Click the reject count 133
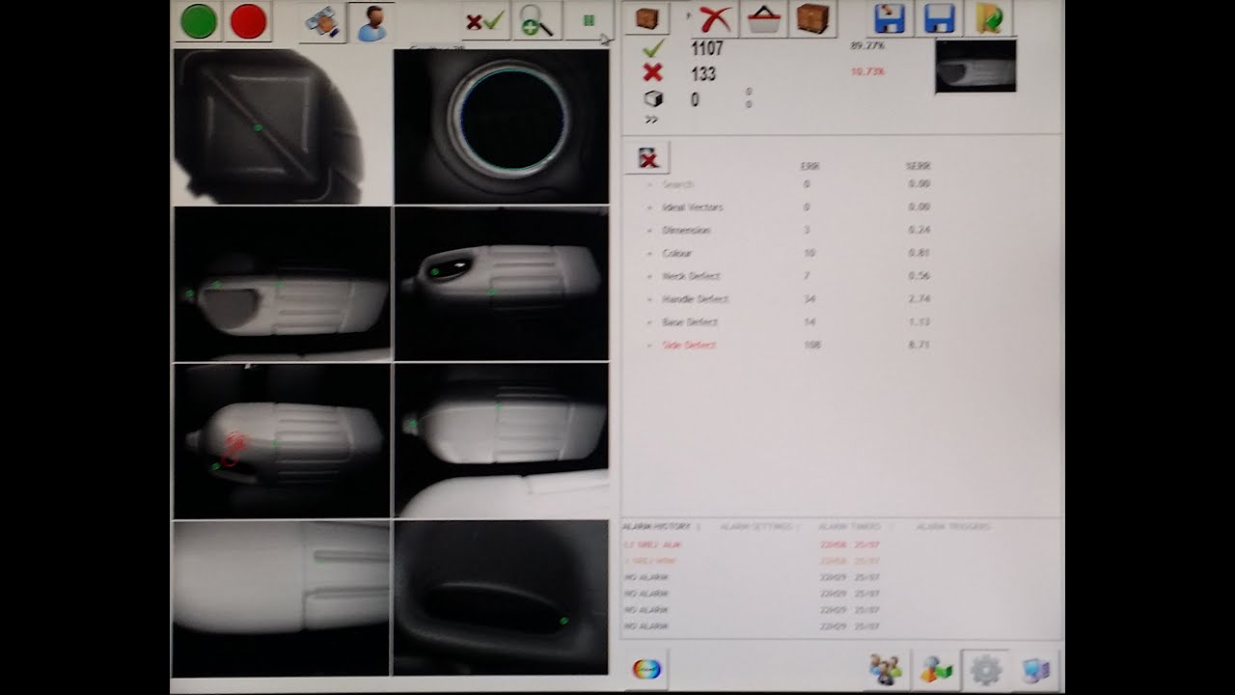 pyautogui.click(x=703, y=73)
